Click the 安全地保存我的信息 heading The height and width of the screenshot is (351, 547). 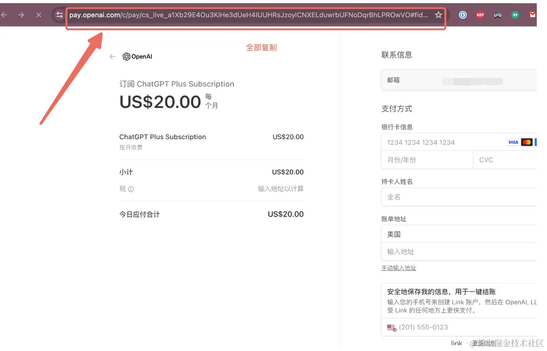click(441, 292)
